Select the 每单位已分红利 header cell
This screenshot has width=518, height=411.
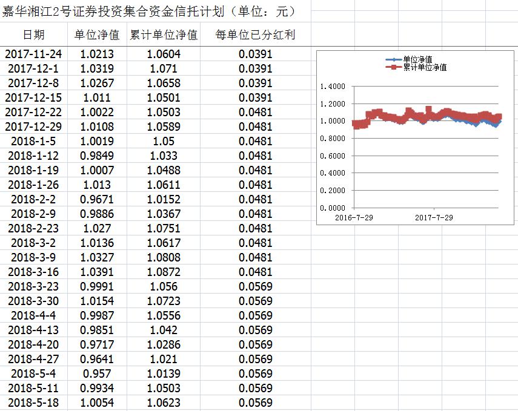[x=255, y=35]
